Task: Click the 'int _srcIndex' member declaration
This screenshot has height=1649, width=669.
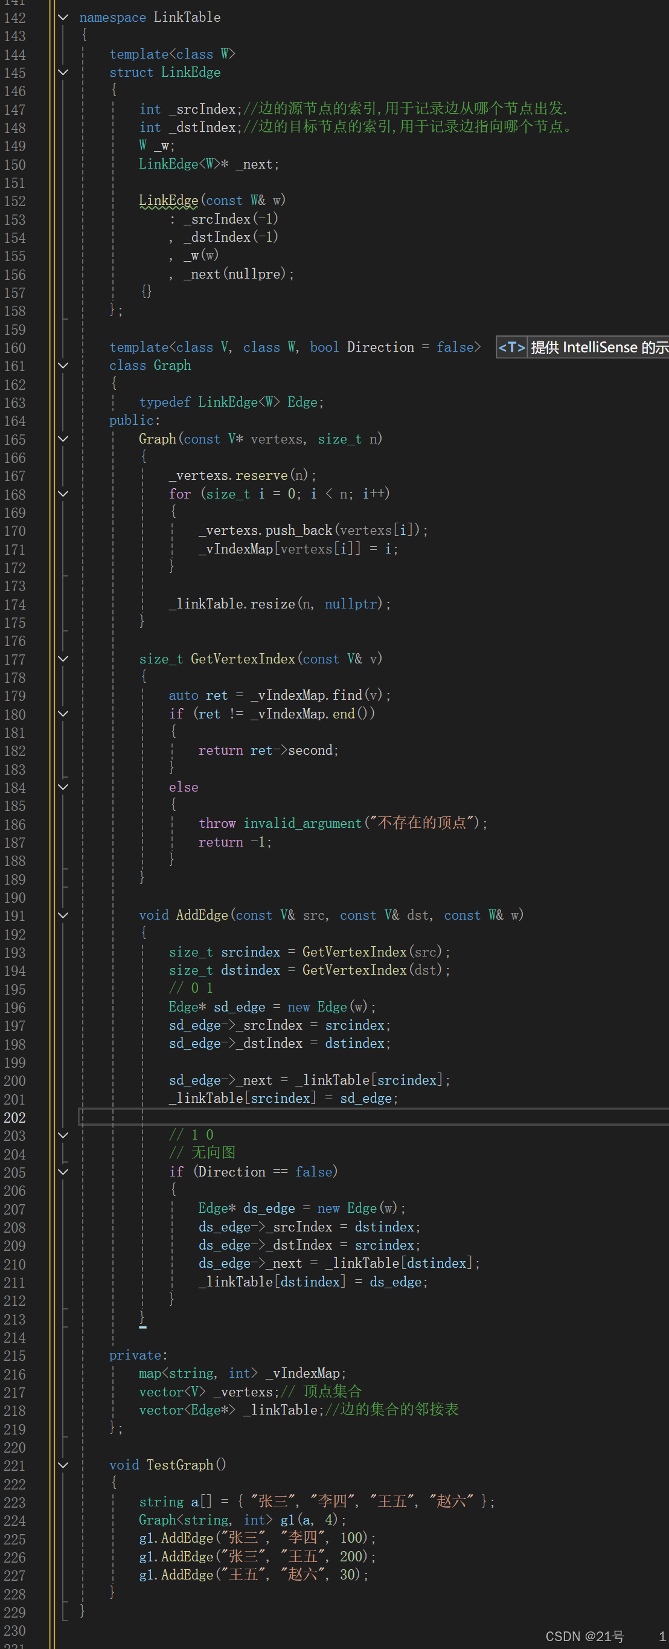Action: [191, 109]
